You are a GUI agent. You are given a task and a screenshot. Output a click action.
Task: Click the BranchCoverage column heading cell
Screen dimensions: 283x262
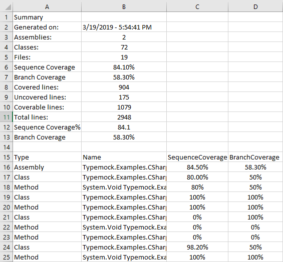point(255,157)
